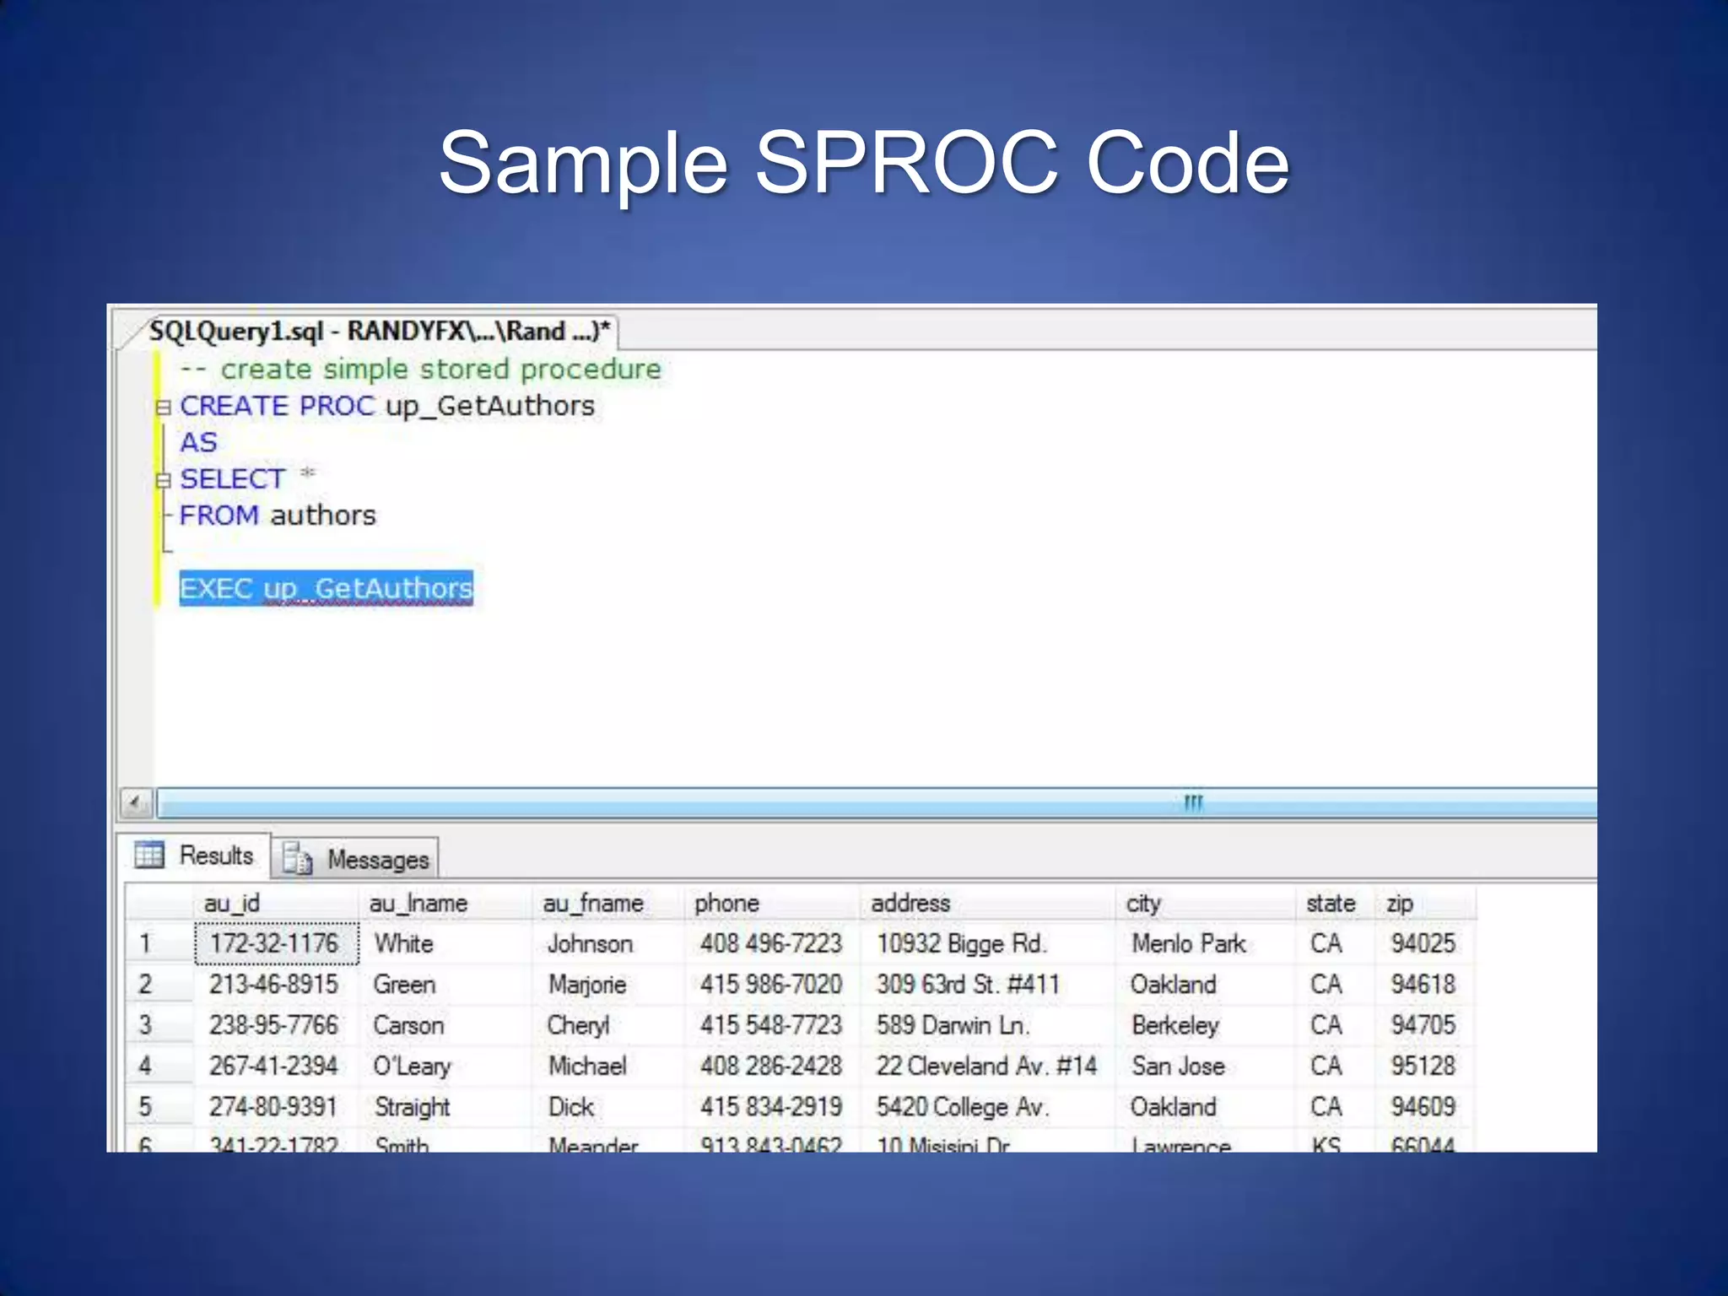Viewport: 1728px width, 1296px height.
Task: Click the au_id column header
Action: coord(276,904)
